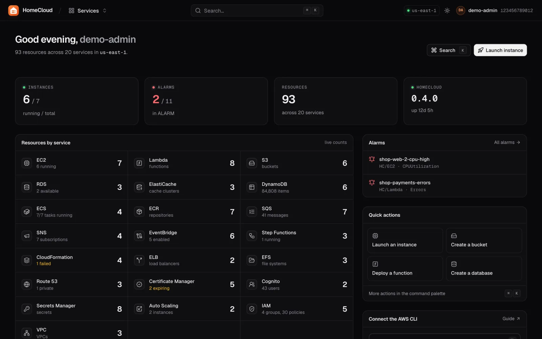Click the Secrets Manager key icon

pyautogui.click(x=27, y=309)
